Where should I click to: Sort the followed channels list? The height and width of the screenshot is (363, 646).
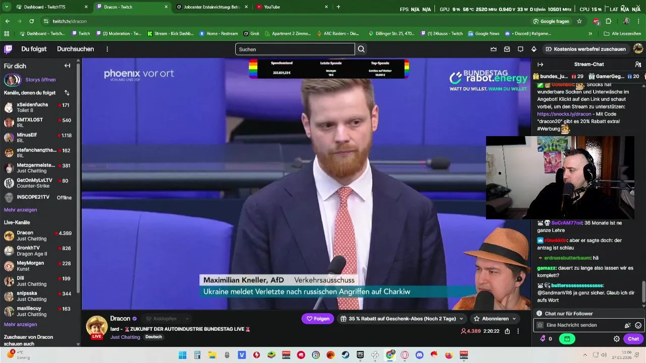click(67, 93)
